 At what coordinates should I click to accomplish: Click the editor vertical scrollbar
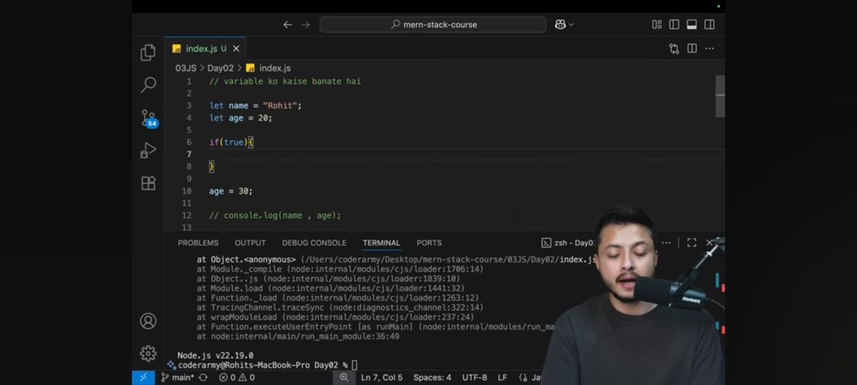(x=720, y=96)
